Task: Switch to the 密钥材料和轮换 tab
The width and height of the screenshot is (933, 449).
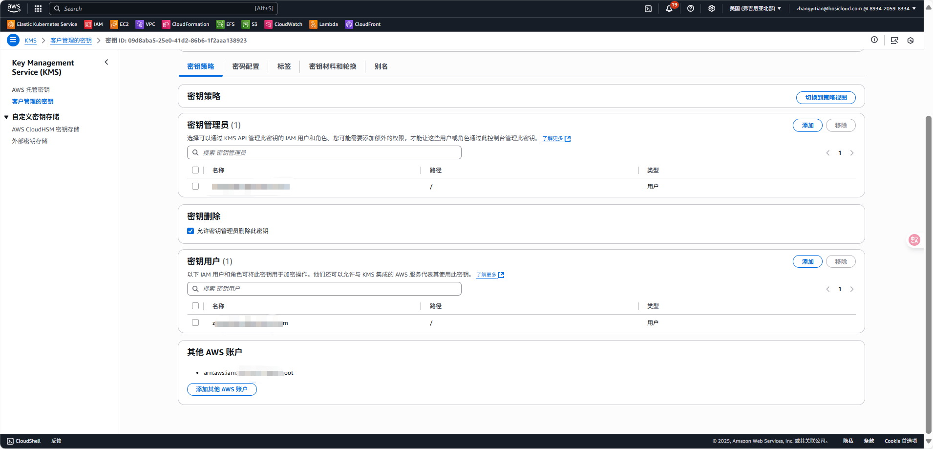Action: pyautogui.click(x=333, y=66)
